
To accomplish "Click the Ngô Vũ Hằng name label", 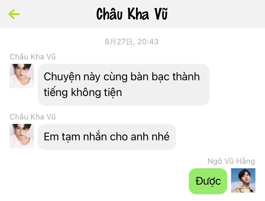I will click(x=231, y=161).
